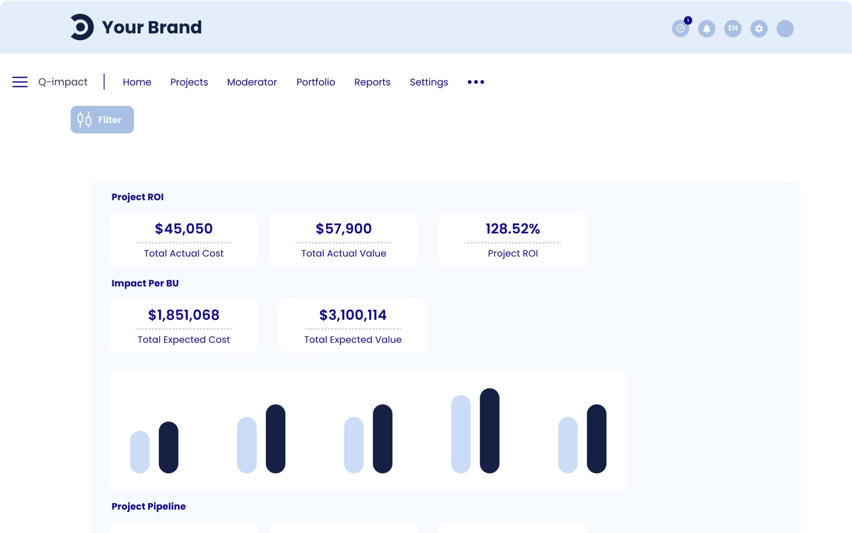Expand the three-dots more menu
The width and height of the screenshot is (852, 533).
click(476, 82)
